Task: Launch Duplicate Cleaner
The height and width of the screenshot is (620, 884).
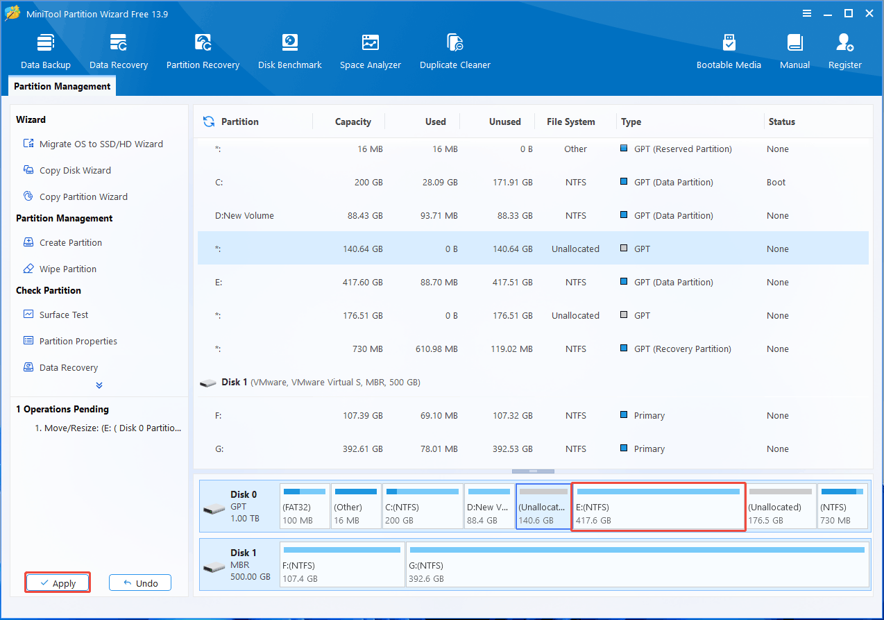Action: point(455,51)
